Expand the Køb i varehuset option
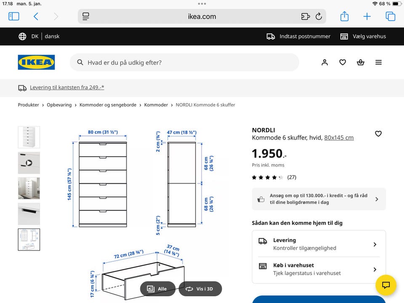The image size is (404, 303). point(319,269)
